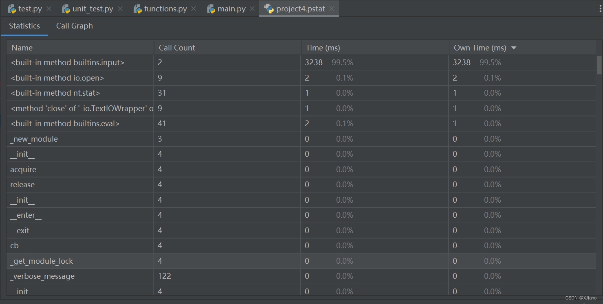The width and height of the screenshot is (603, 304).
Task: Select the <built-in method builtins.eval> row
Action: [301, 124]
